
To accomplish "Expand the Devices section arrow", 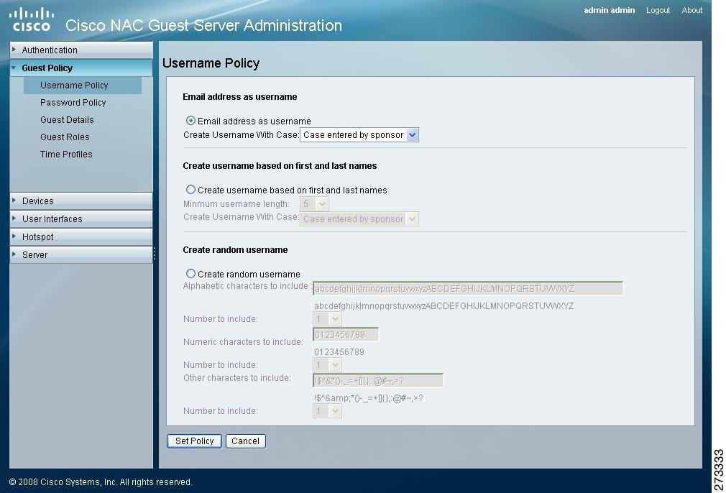I will pyautogui.click(x=14, y=201).
